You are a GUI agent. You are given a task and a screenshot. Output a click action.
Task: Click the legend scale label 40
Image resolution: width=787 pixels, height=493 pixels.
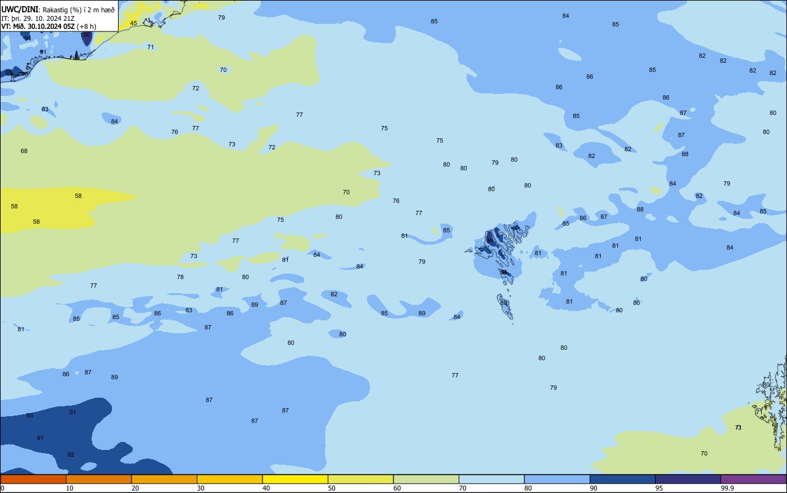[x=266, y=488]
